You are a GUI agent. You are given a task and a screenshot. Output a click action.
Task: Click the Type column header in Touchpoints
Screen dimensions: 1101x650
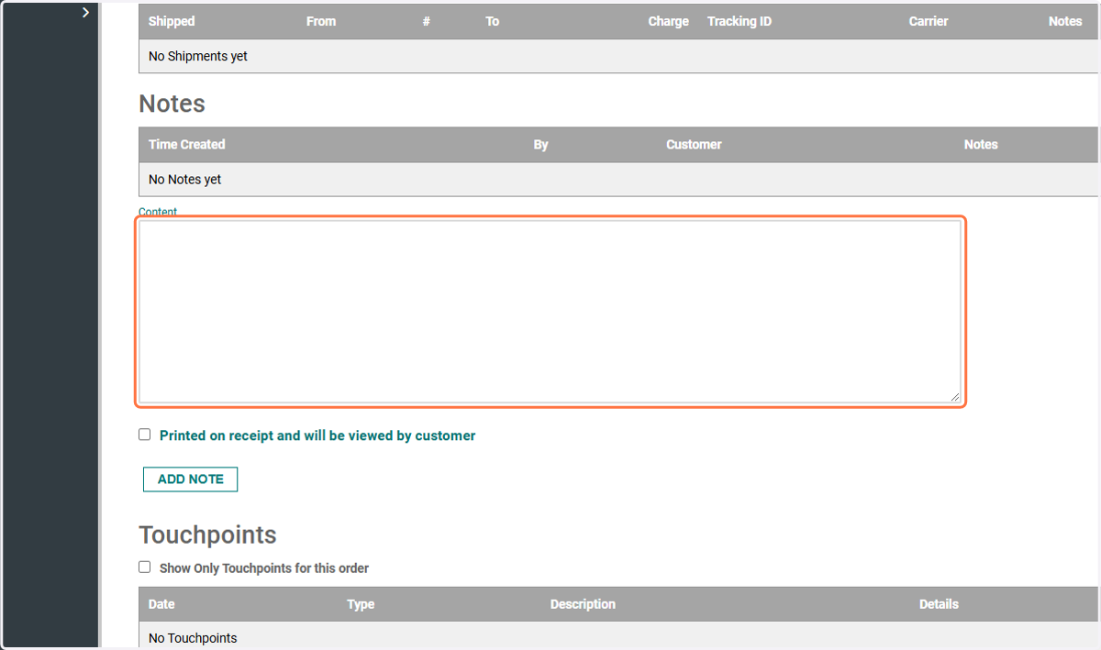(361, 604)
